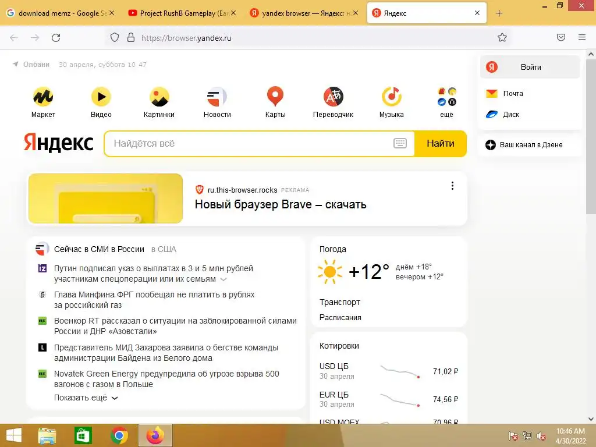This screenshot has width=596, height=447.
Task: Open Action Center flag tray icon
Action: click(513, 436)
